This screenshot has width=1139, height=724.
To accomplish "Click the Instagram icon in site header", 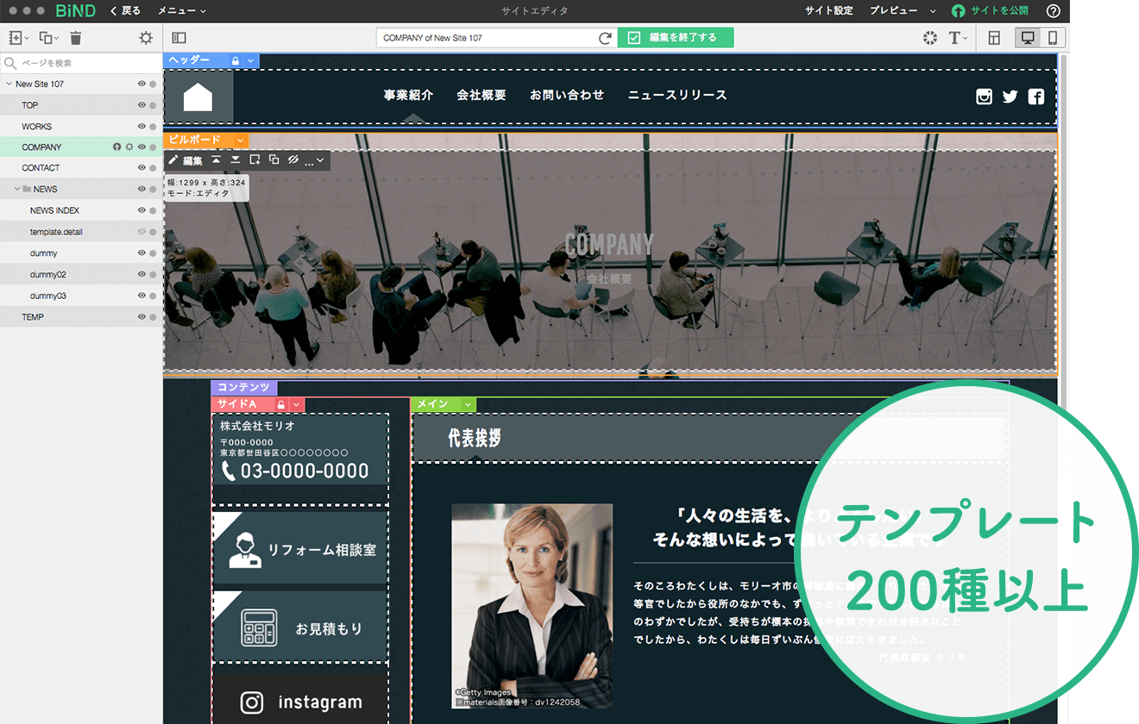I will pyautogui.click(x=984, y=97).
